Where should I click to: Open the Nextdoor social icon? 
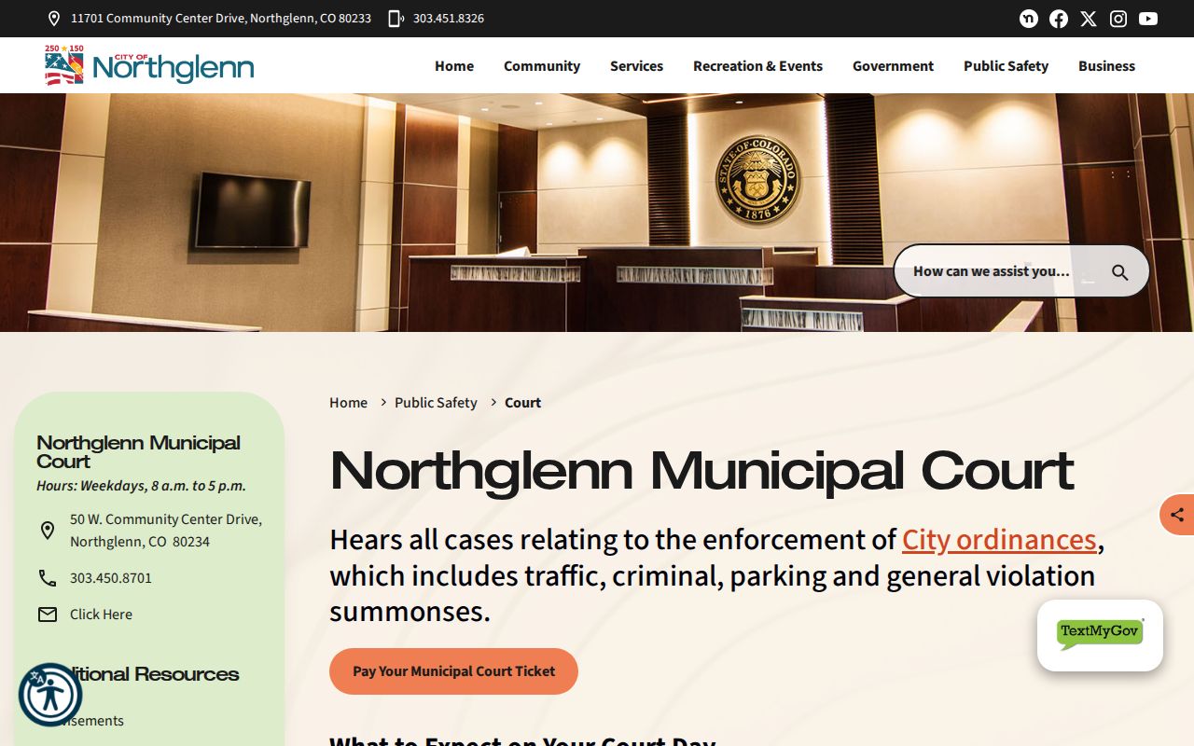click(x=1029, y=19)
